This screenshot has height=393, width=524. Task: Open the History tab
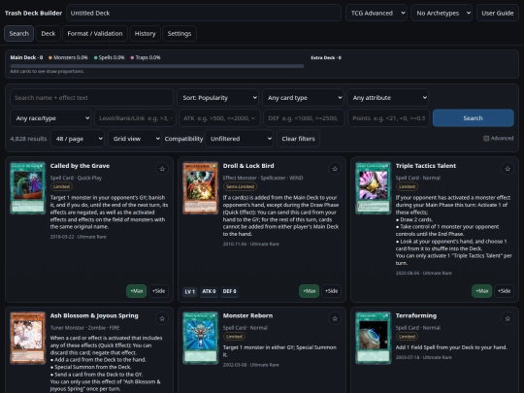(x=145, y=33)
